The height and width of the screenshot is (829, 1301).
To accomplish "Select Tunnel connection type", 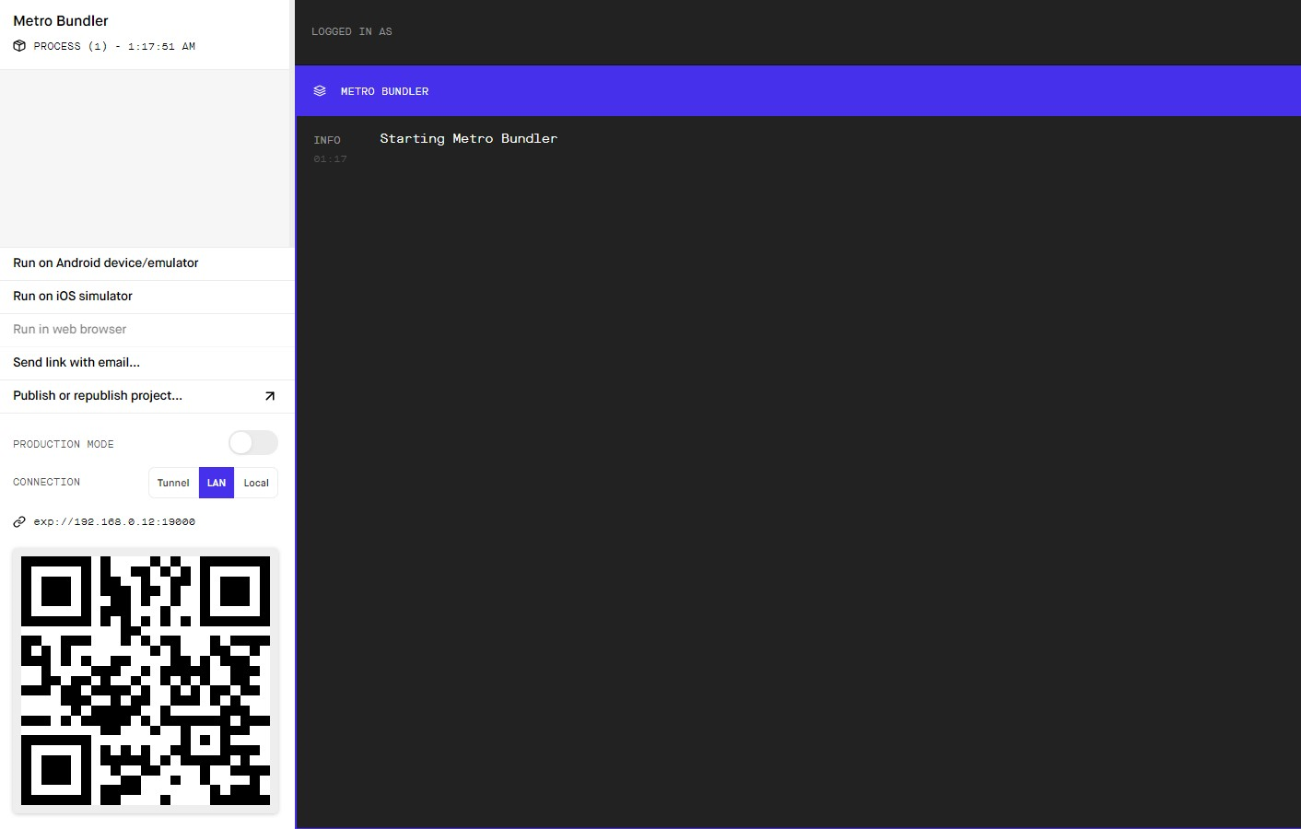I will pyautogui.click(x=173, y=483).
